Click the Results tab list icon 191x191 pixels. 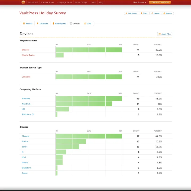(24, 24)
